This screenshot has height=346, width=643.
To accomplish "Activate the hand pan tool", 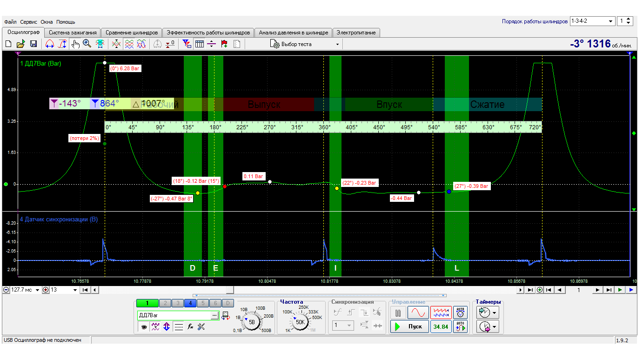I will (x=75, y=44).
